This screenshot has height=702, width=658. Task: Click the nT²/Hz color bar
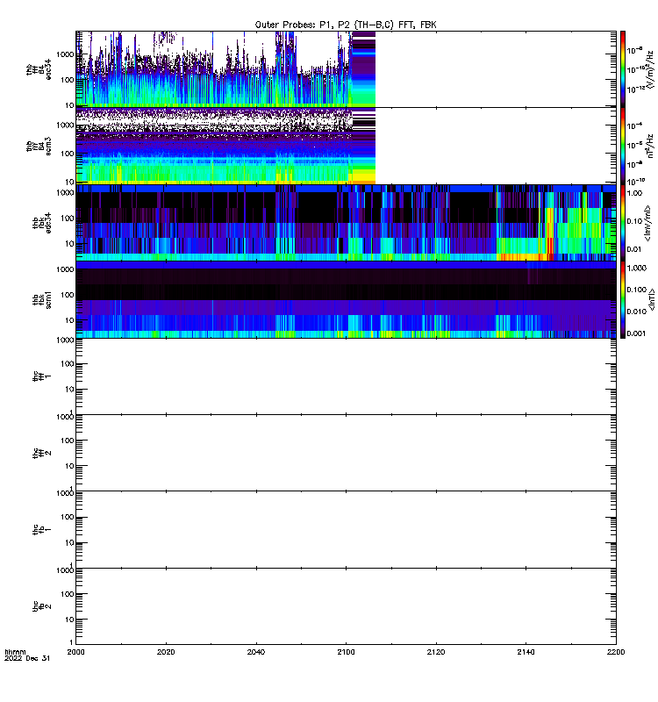(x=623, y=146)
